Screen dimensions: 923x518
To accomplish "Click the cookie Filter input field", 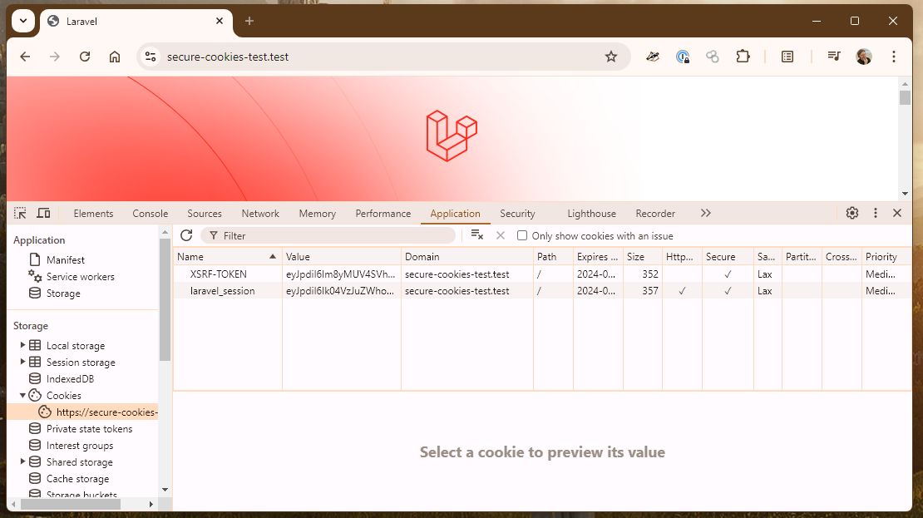I will coord(328,235).
